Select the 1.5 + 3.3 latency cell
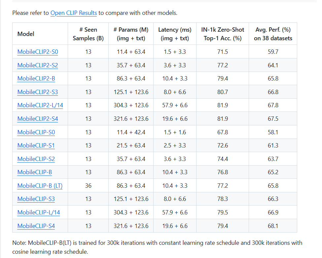 pyautogui.click(x=175, y=52)
